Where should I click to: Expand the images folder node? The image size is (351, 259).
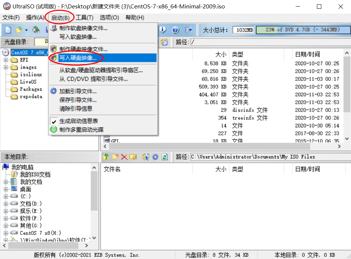click(x=6, y=67)
